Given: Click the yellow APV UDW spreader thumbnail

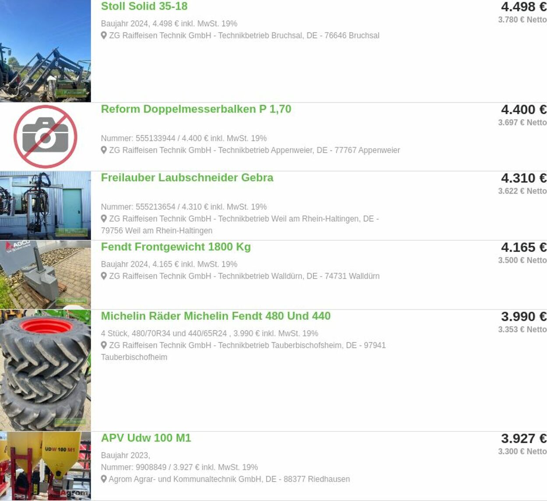Looking at the screenshot, I should [x=46, y=466].
